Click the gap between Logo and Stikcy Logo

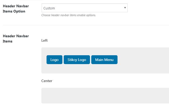[63, 60]
